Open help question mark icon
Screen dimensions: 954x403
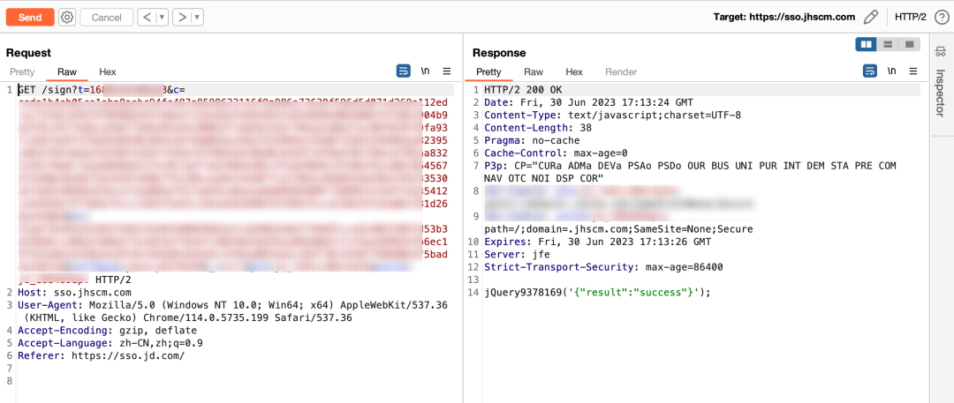[941, 17]
